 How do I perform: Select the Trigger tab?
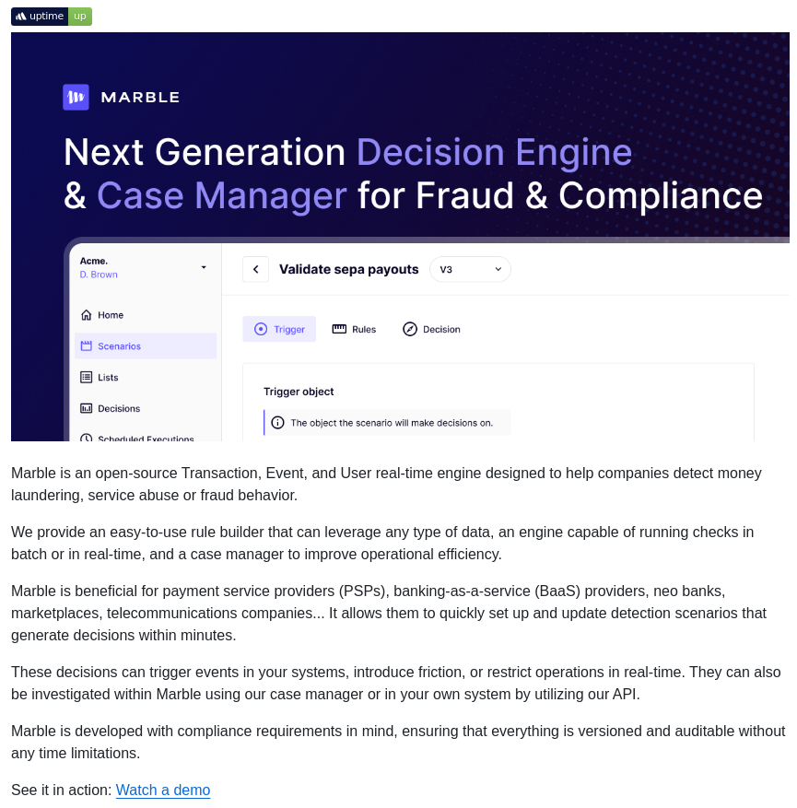click(279, 329)
